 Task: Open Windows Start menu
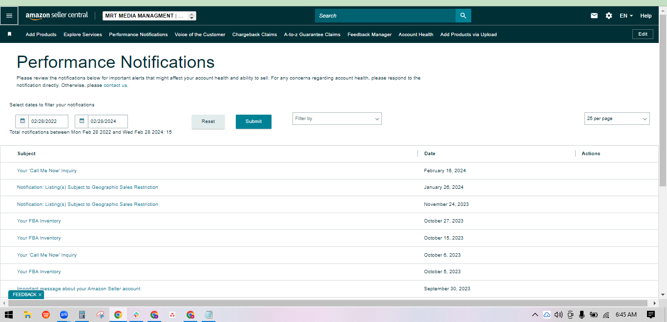click(x=9, y=315)
